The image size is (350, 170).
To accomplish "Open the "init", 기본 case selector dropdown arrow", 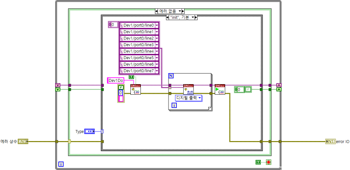I will point(192,17).
